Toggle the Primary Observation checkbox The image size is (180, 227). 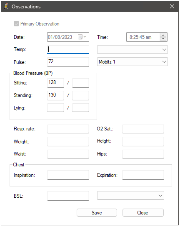click(x=16, y=24)
